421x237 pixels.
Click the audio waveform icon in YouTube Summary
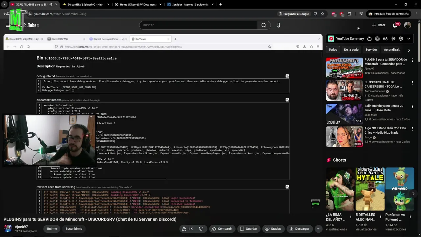point(393,39)
